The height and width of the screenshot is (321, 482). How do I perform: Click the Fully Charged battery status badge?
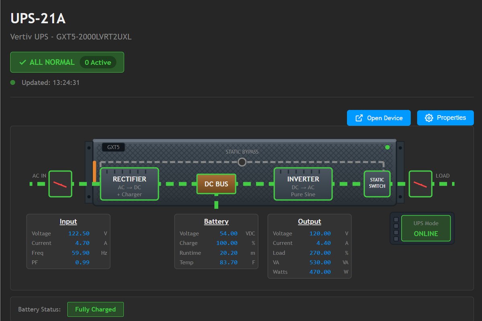coord(96,309)
